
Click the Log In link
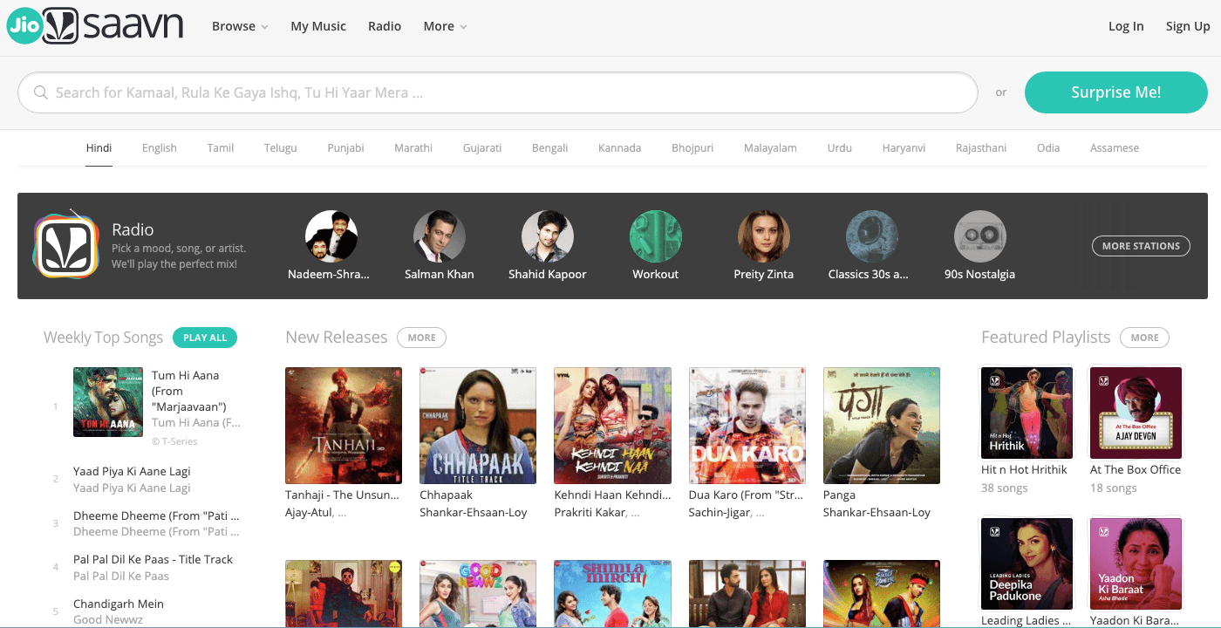[1126, 26]
